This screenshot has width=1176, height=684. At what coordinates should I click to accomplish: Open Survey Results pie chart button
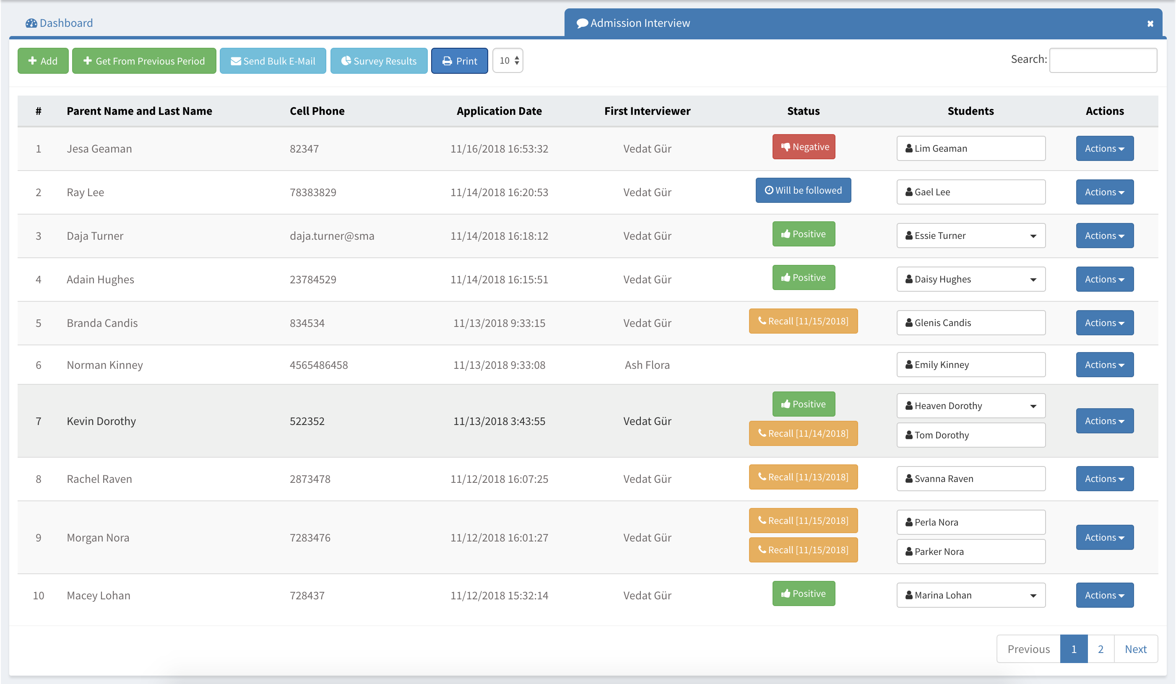378,61
